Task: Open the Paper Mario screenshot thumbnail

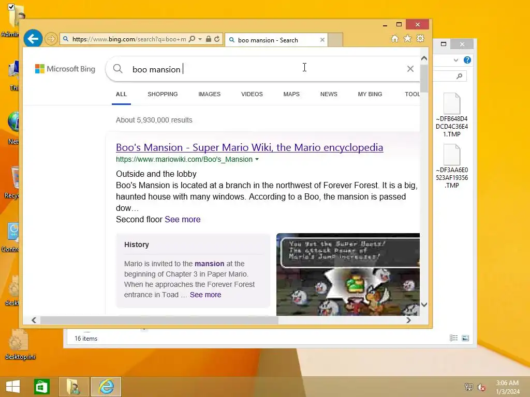Action: click(348, 274)
